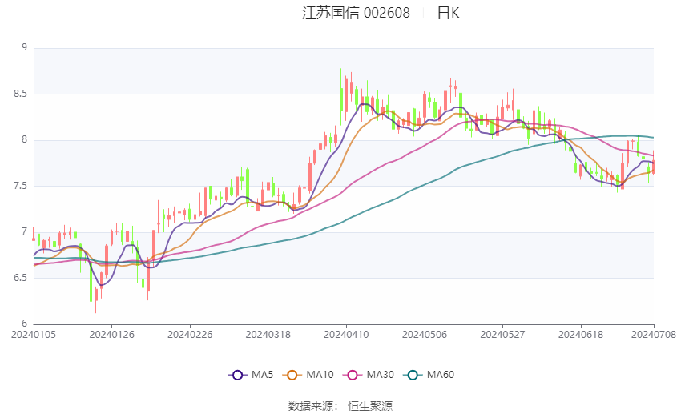Click the 6.5 price axis label
Viewport: 681px width, 414px height.
[x=20, y=278]
